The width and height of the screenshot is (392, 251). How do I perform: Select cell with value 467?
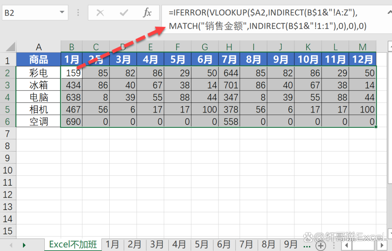pos(72,109)
